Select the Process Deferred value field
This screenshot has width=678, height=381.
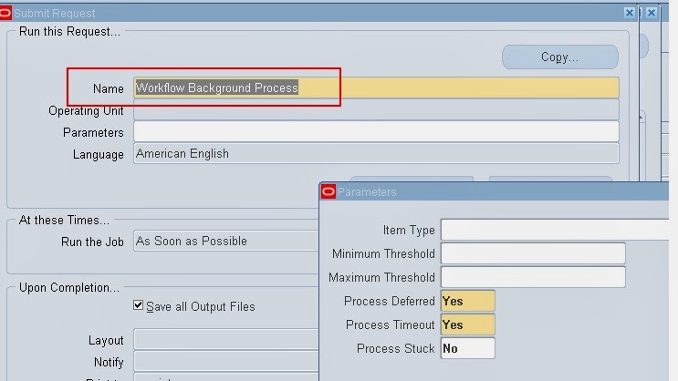pos(468,301)
